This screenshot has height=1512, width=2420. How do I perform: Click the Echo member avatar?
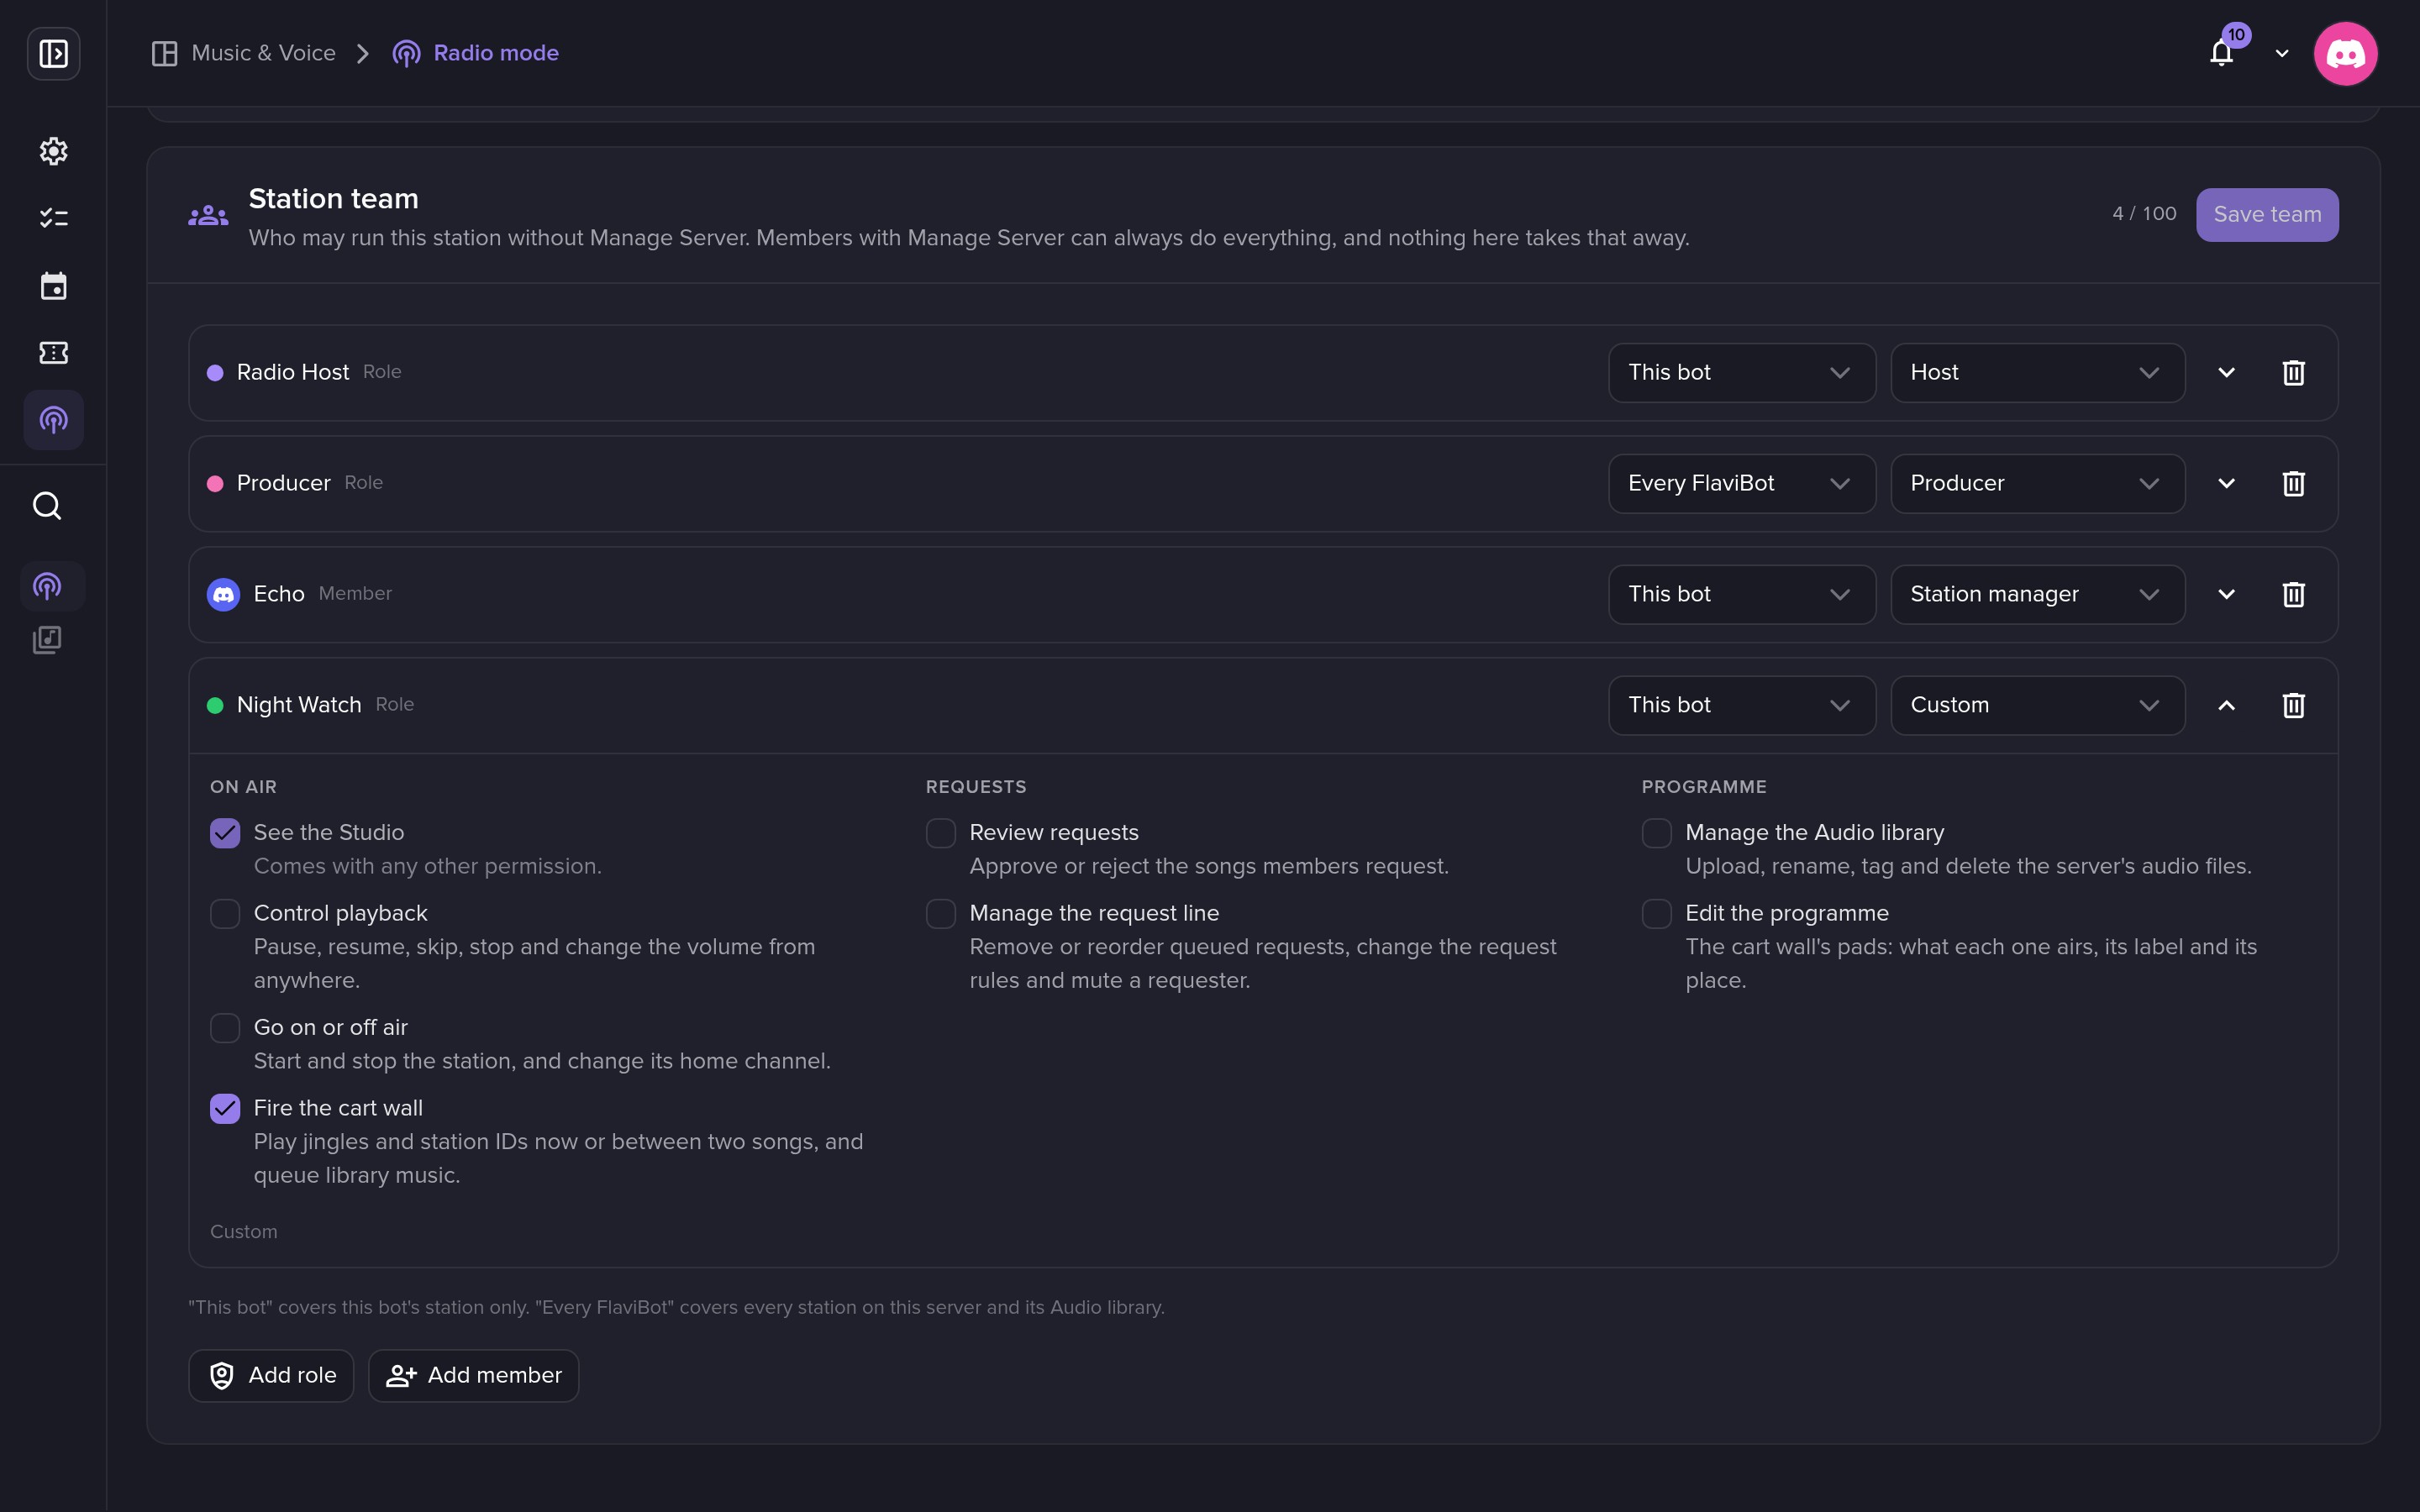223,595
